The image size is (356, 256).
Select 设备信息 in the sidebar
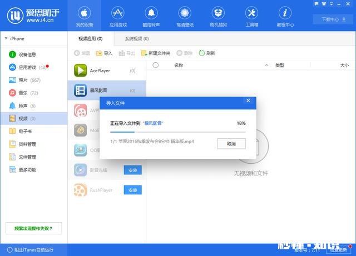pos(34,54)
